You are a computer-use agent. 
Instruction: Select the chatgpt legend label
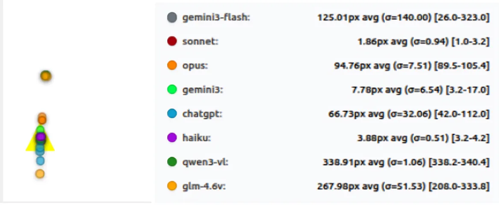pyautogui.click(x=202, y=114)
